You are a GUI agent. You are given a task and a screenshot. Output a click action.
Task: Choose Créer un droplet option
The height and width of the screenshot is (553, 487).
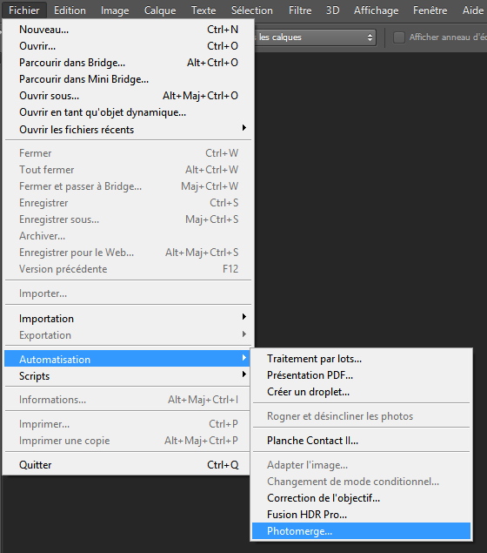click(361, 392)
